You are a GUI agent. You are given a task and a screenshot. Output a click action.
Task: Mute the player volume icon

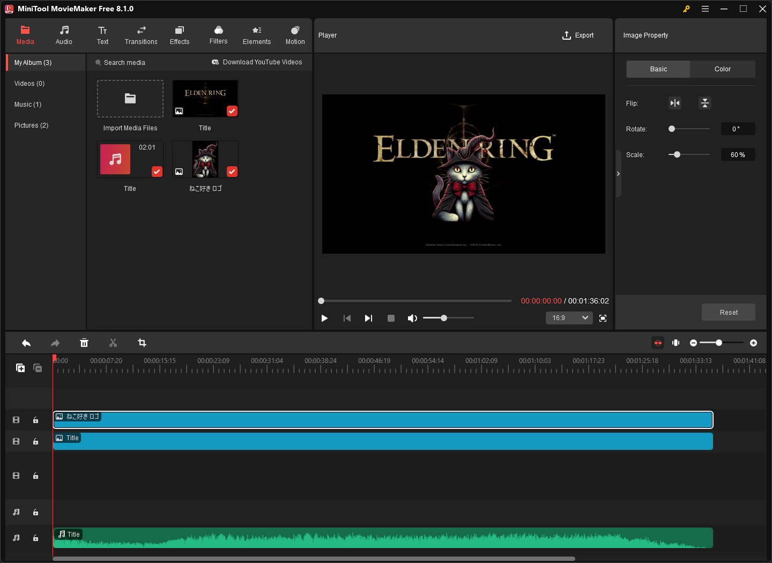click(x=412, y=318)
